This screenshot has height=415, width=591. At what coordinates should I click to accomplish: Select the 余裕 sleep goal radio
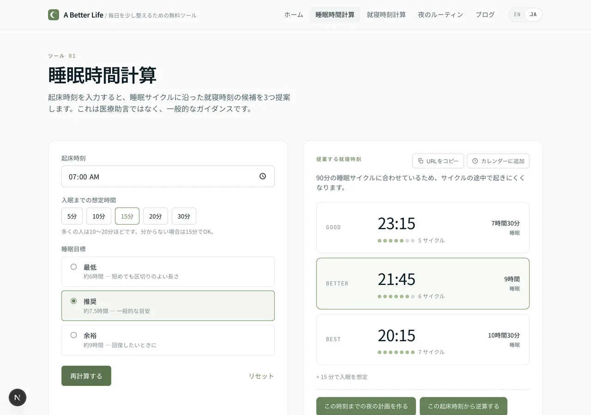73,335
